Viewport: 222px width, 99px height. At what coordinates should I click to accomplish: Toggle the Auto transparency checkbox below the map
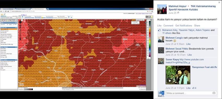[x=63, y=90]
